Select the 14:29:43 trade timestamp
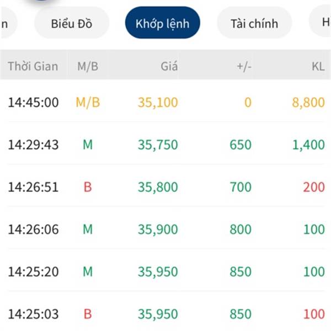The image size is (331, 331). click(x=33, y=145)
